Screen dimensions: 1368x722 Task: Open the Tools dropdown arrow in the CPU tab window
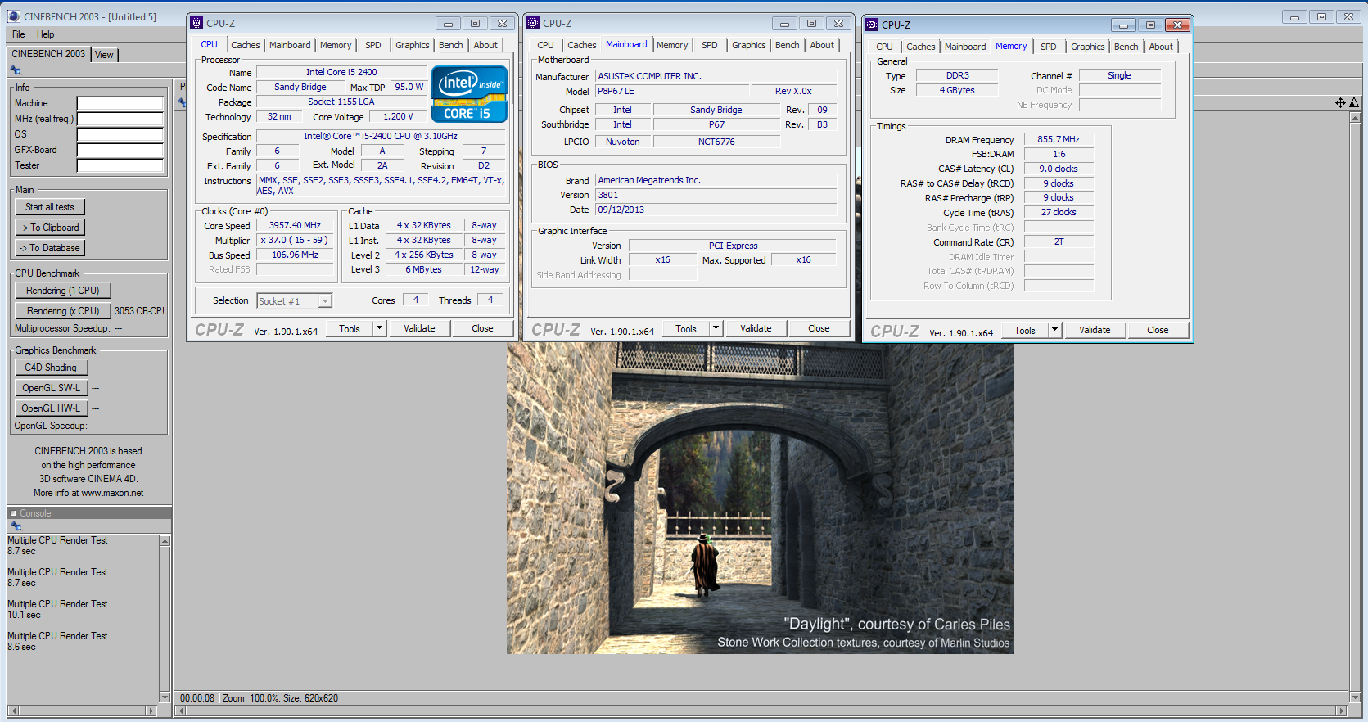point(379,328)
